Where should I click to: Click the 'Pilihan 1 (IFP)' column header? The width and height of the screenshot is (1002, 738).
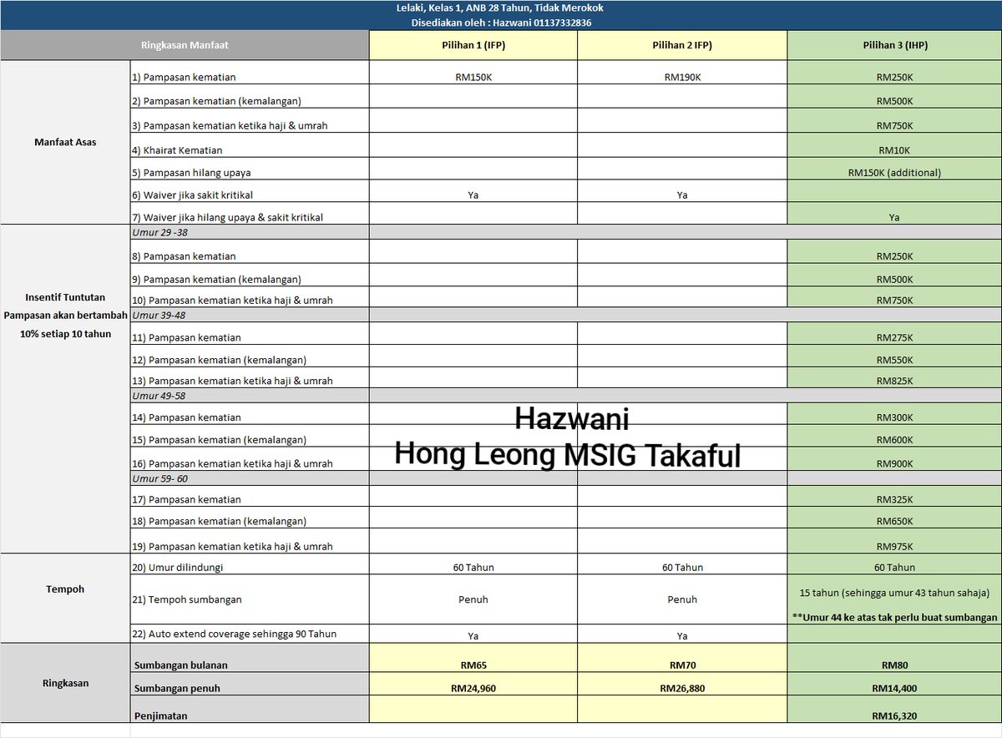[473, 46]
